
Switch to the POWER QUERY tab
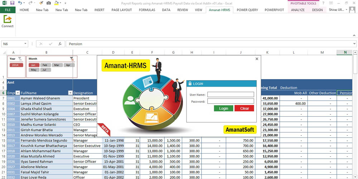pyautogui.click(x=247, y=10)
